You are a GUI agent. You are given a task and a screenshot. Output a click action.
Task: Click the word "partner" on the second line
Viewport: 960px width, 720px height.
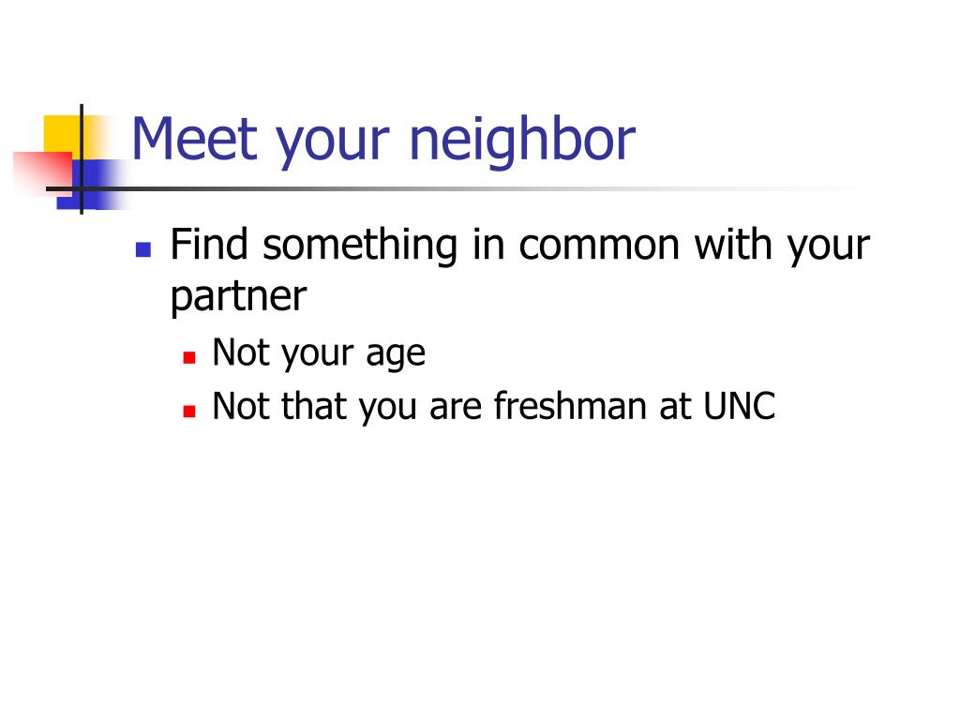pyautogui.click(x=238, y=297)
